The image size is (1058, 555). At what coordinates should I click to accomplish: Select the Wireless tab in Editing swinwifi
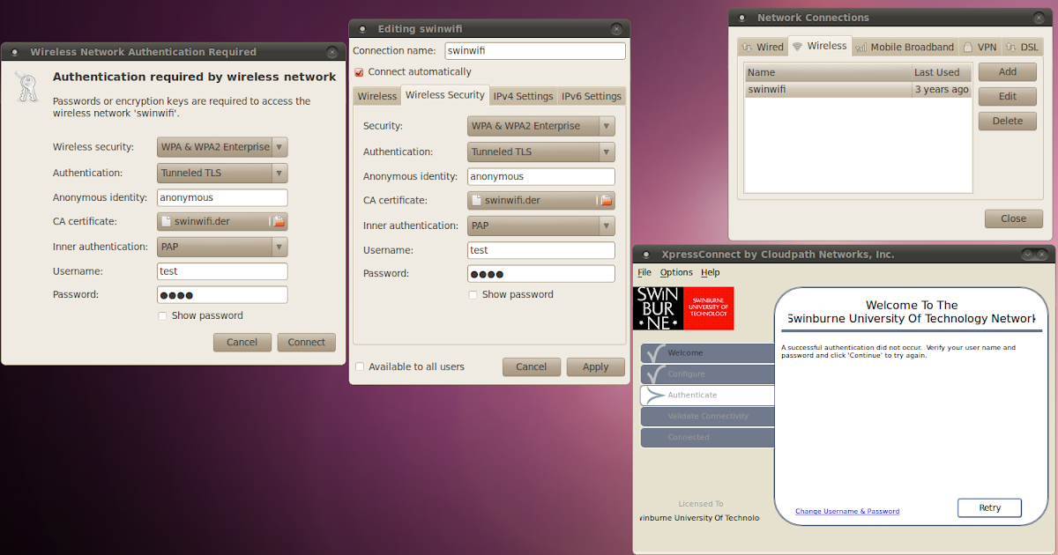click(x=377, y=96)
